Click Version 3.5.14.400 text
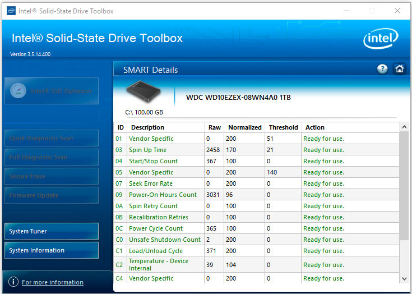412x294 pixels. click(30, 54)
